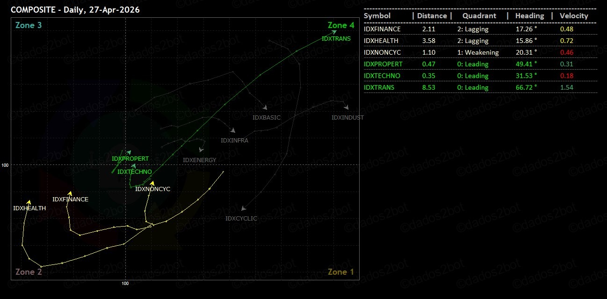The height and width of the screenshot is (299, 607).
Task: Click the Zone 2 label
Action: point(29,272)
